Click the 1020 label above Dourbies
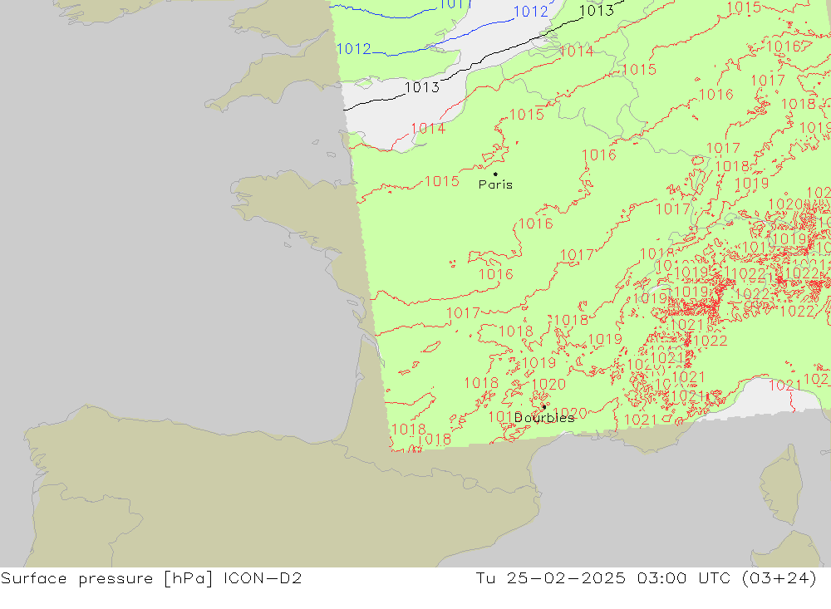The height and width of the screenshot is (609, 831). point(548,385)
